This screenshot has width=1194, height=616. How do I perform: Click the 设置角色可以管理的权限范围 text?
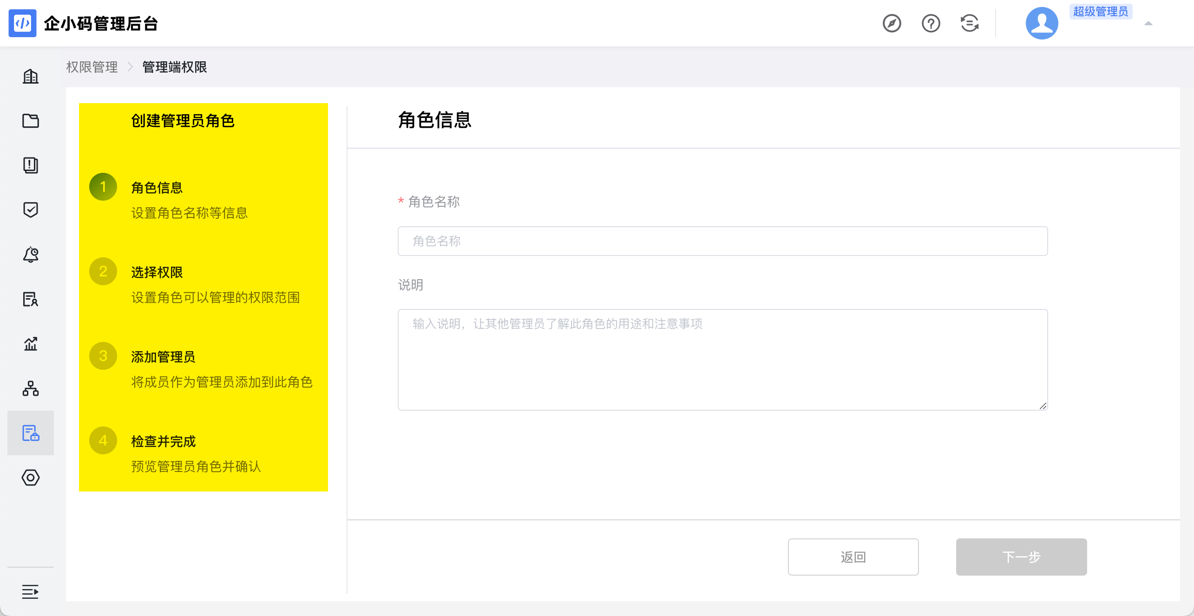point(216,297)
